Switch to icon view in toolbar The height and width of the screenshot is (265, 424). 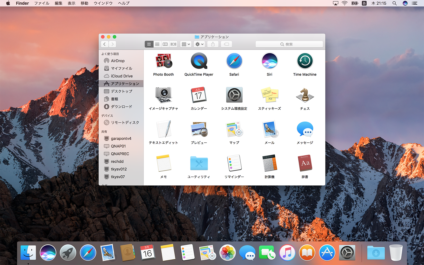point(149,44)
